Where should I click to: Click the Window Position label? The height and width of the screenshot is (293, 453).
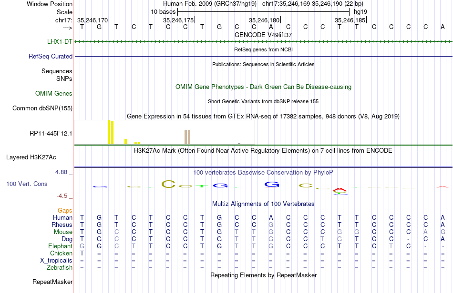click(50, 4)
